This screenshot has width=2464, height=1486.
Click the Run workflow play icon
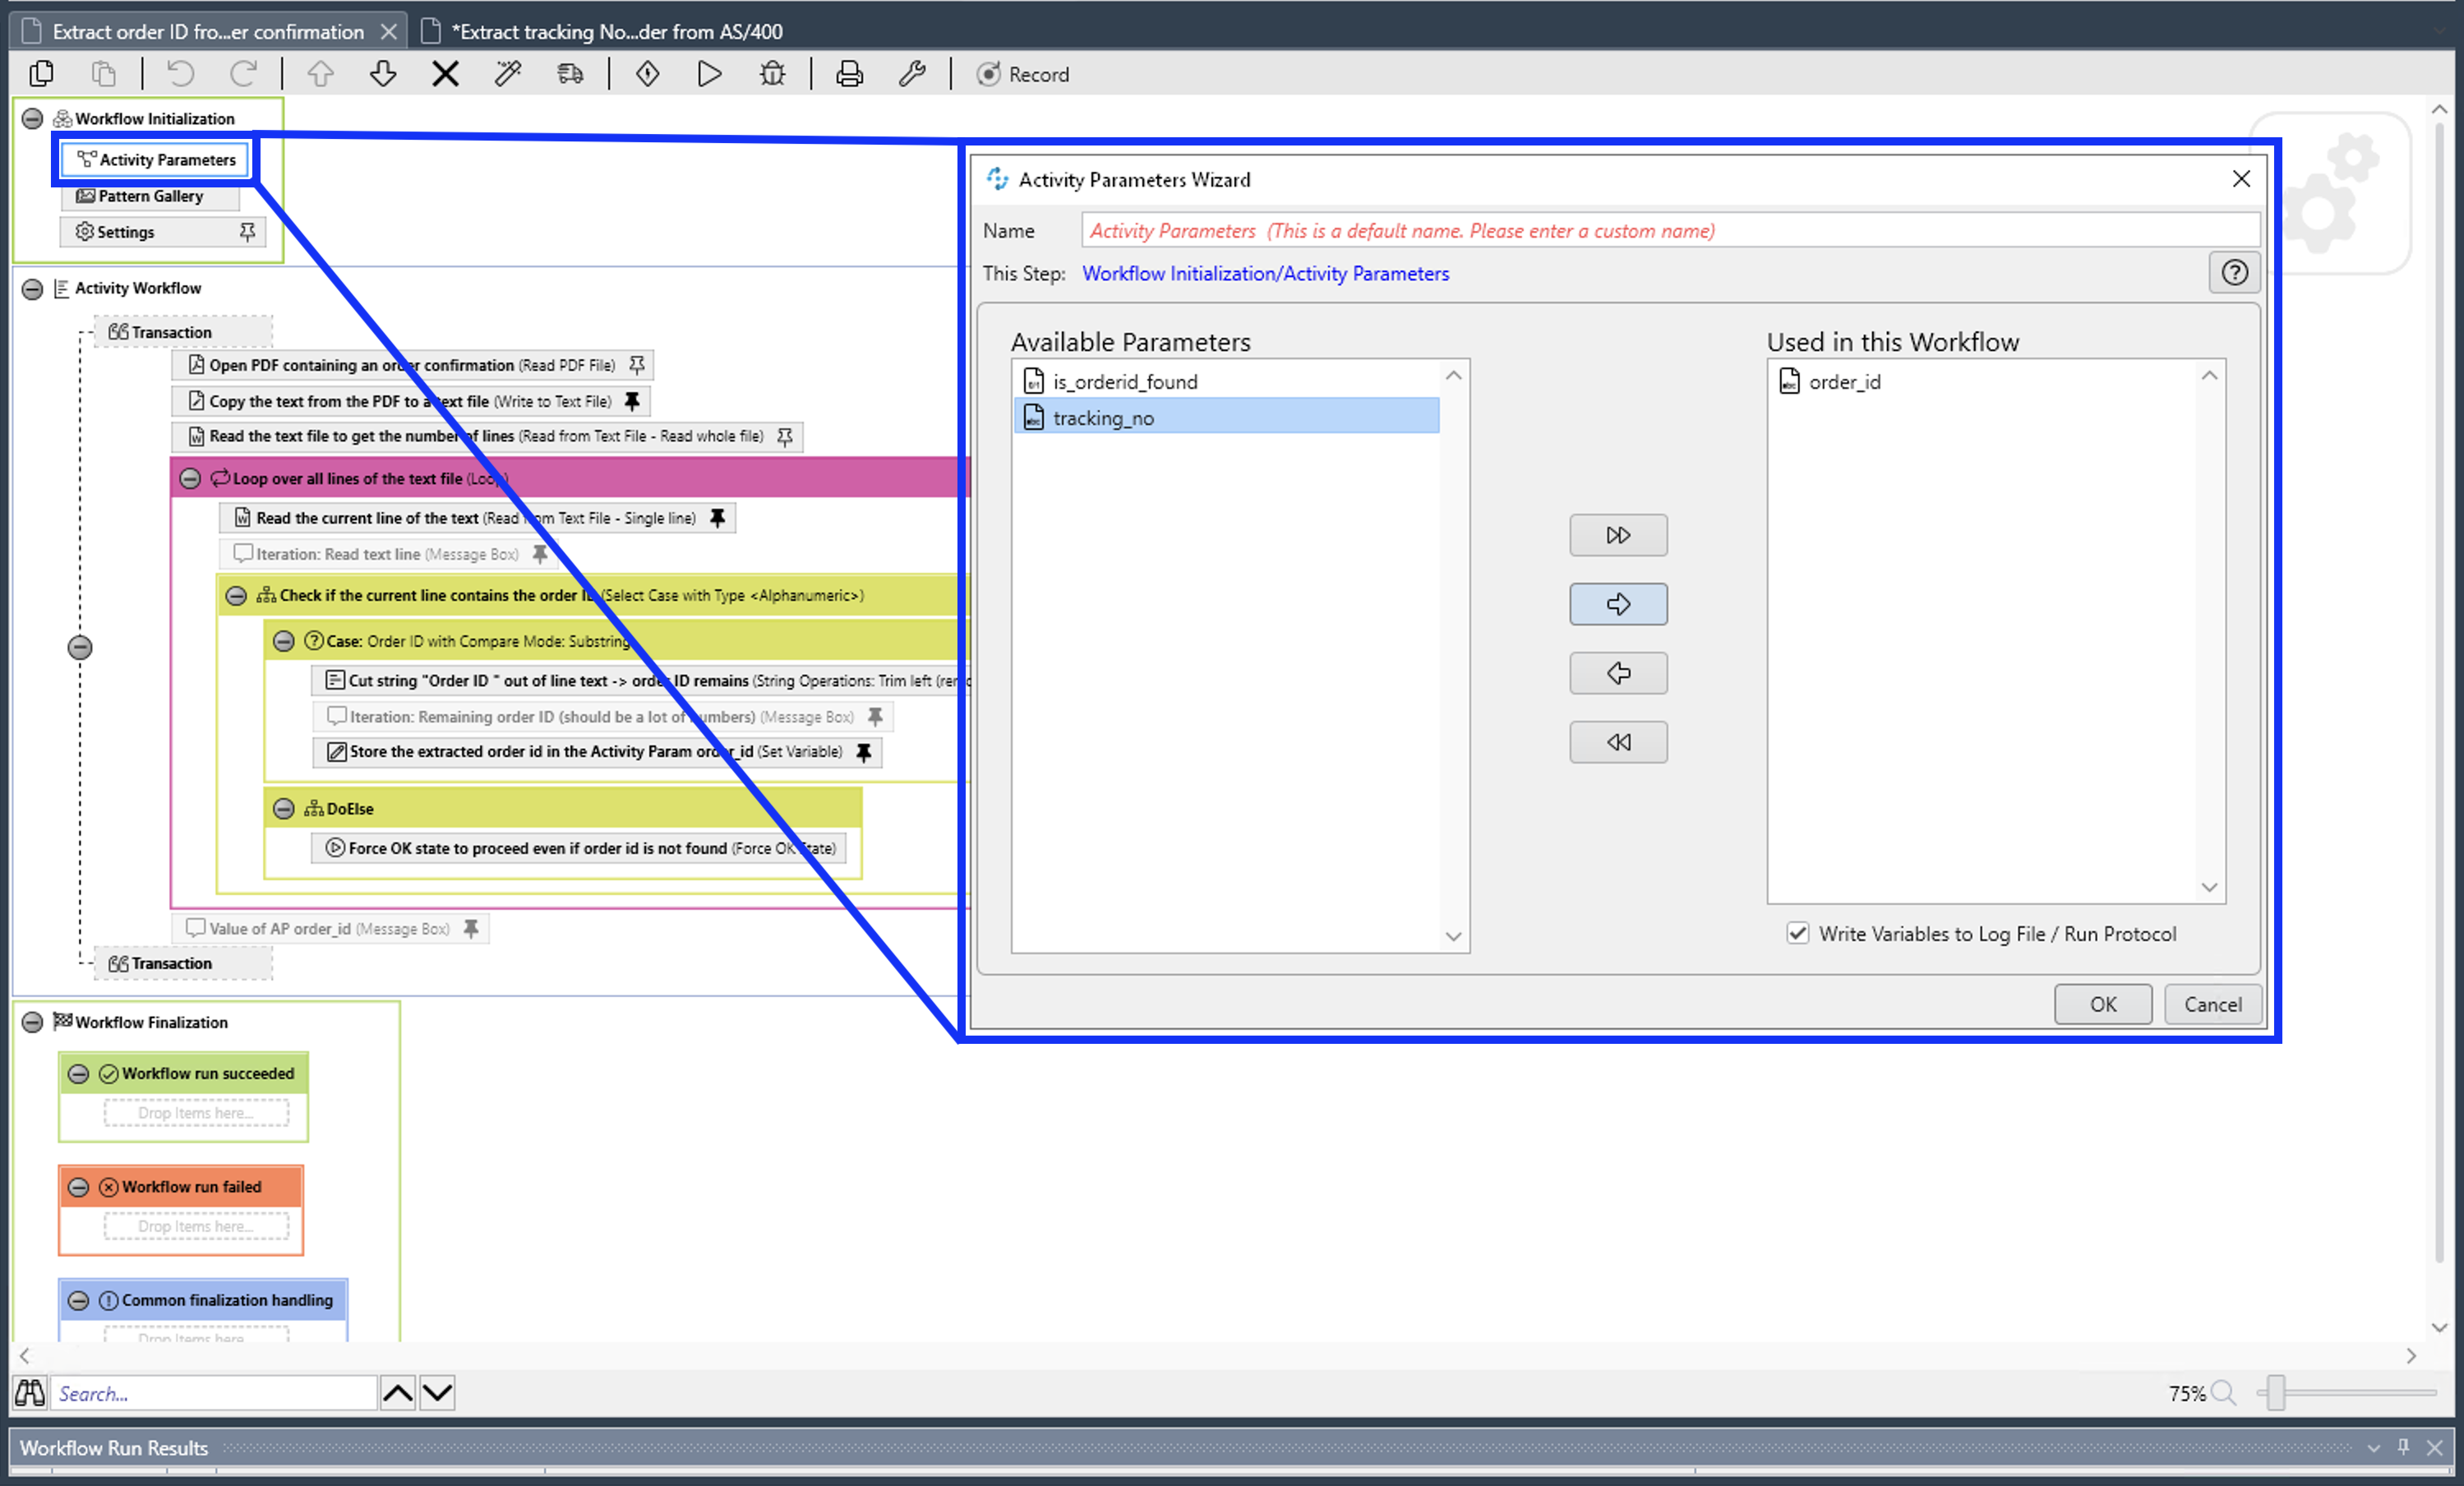coord(709,74)
